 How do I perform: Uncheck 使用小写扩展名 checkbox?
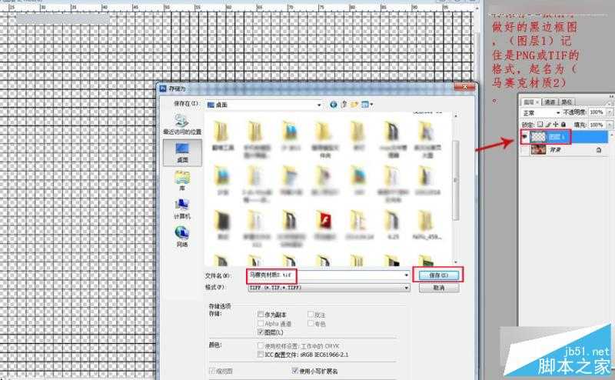tap(295, 371)
